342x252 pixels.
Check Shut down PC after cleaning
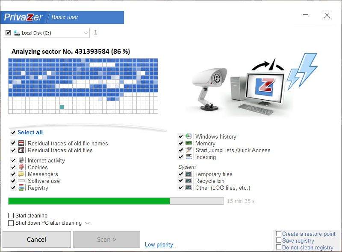tap(11, 223)
